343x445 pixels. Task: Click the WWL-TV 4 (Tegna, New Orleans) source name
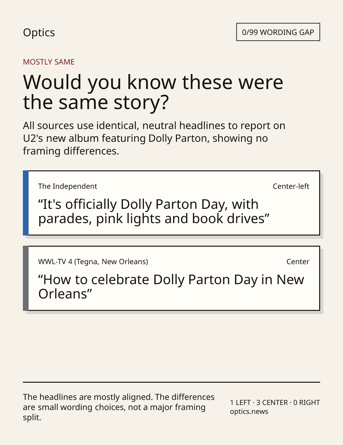click(x=93, y=262)
